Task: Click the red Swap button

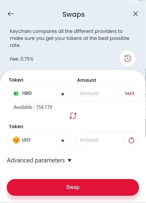Action: pos(73,187)
